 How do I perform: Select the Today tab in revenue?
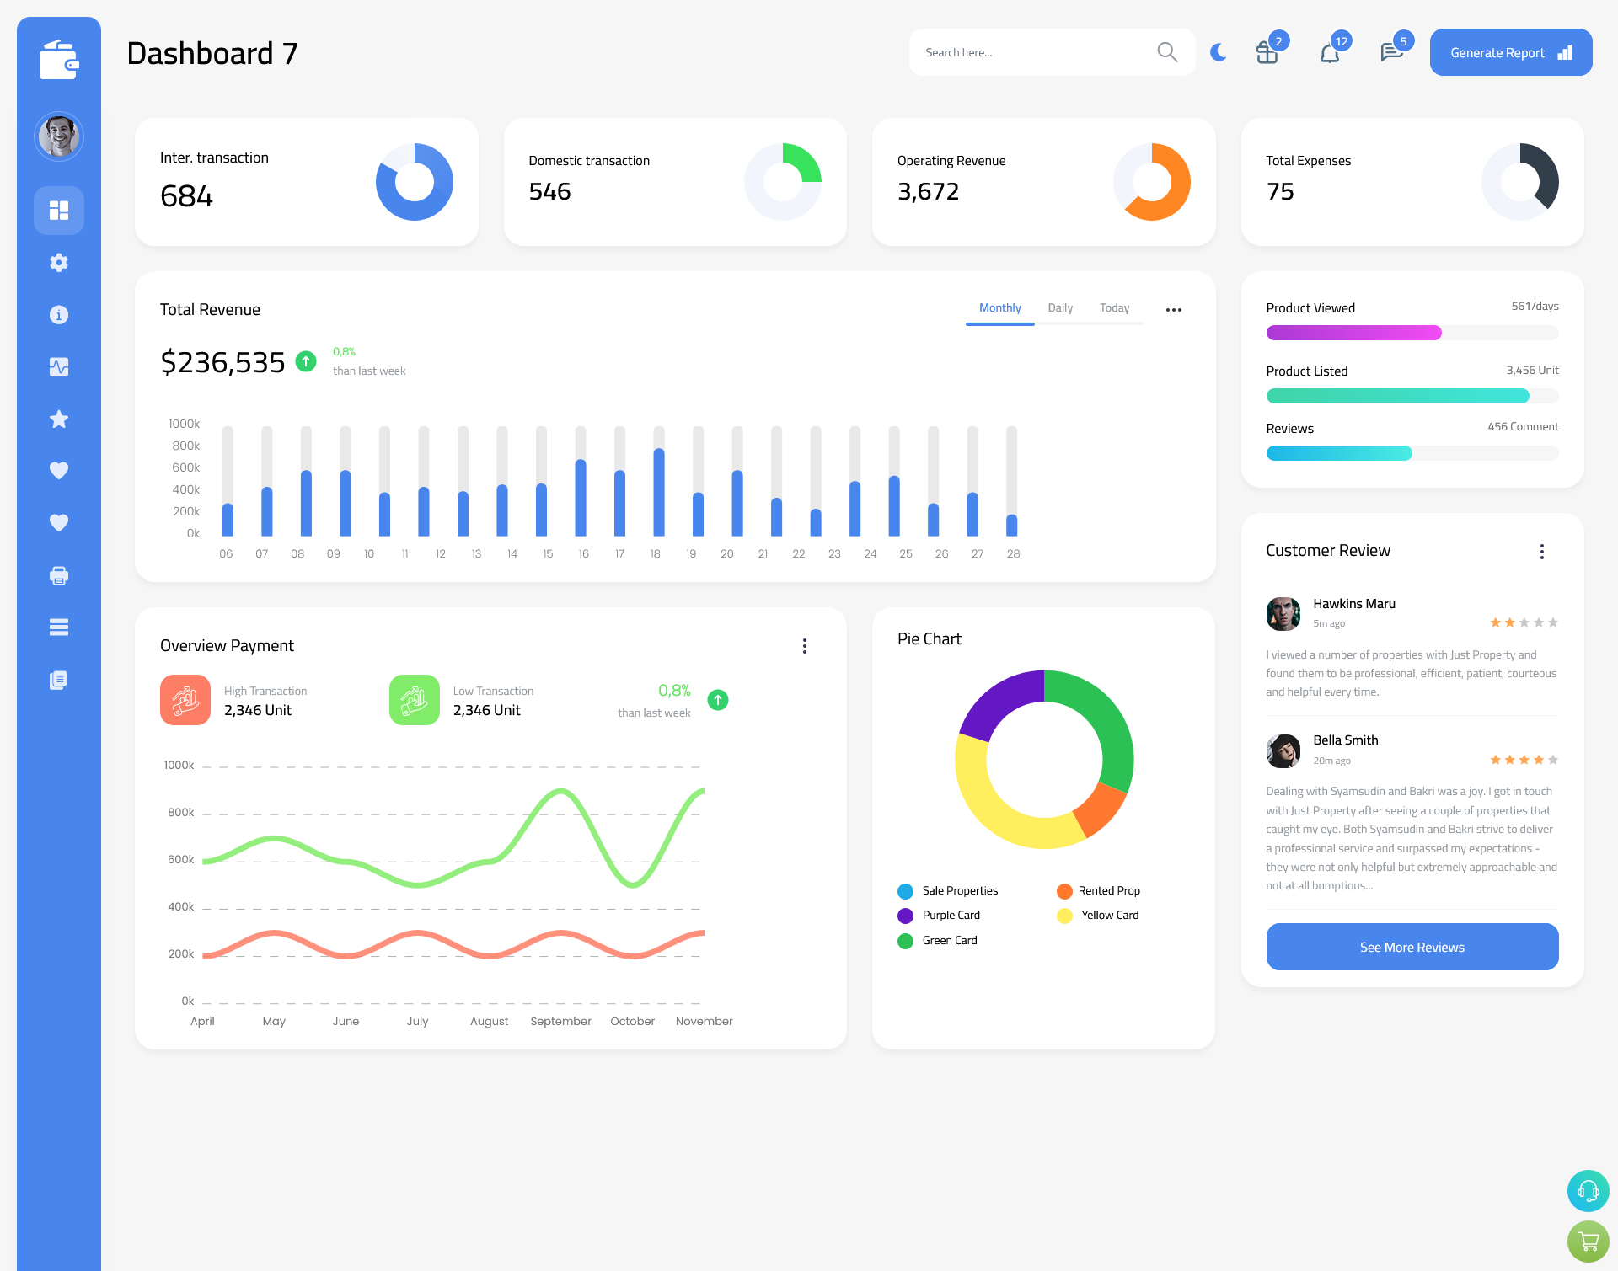pos(1114,308)
